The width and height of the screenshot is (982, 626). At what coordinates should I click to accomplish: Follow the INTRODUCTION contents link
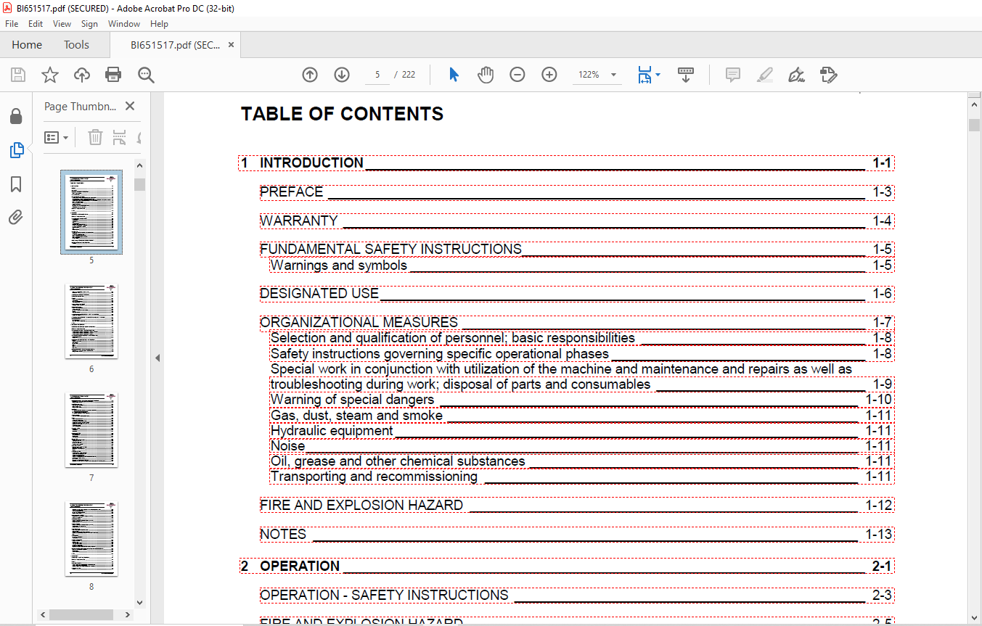coord(566,162)
